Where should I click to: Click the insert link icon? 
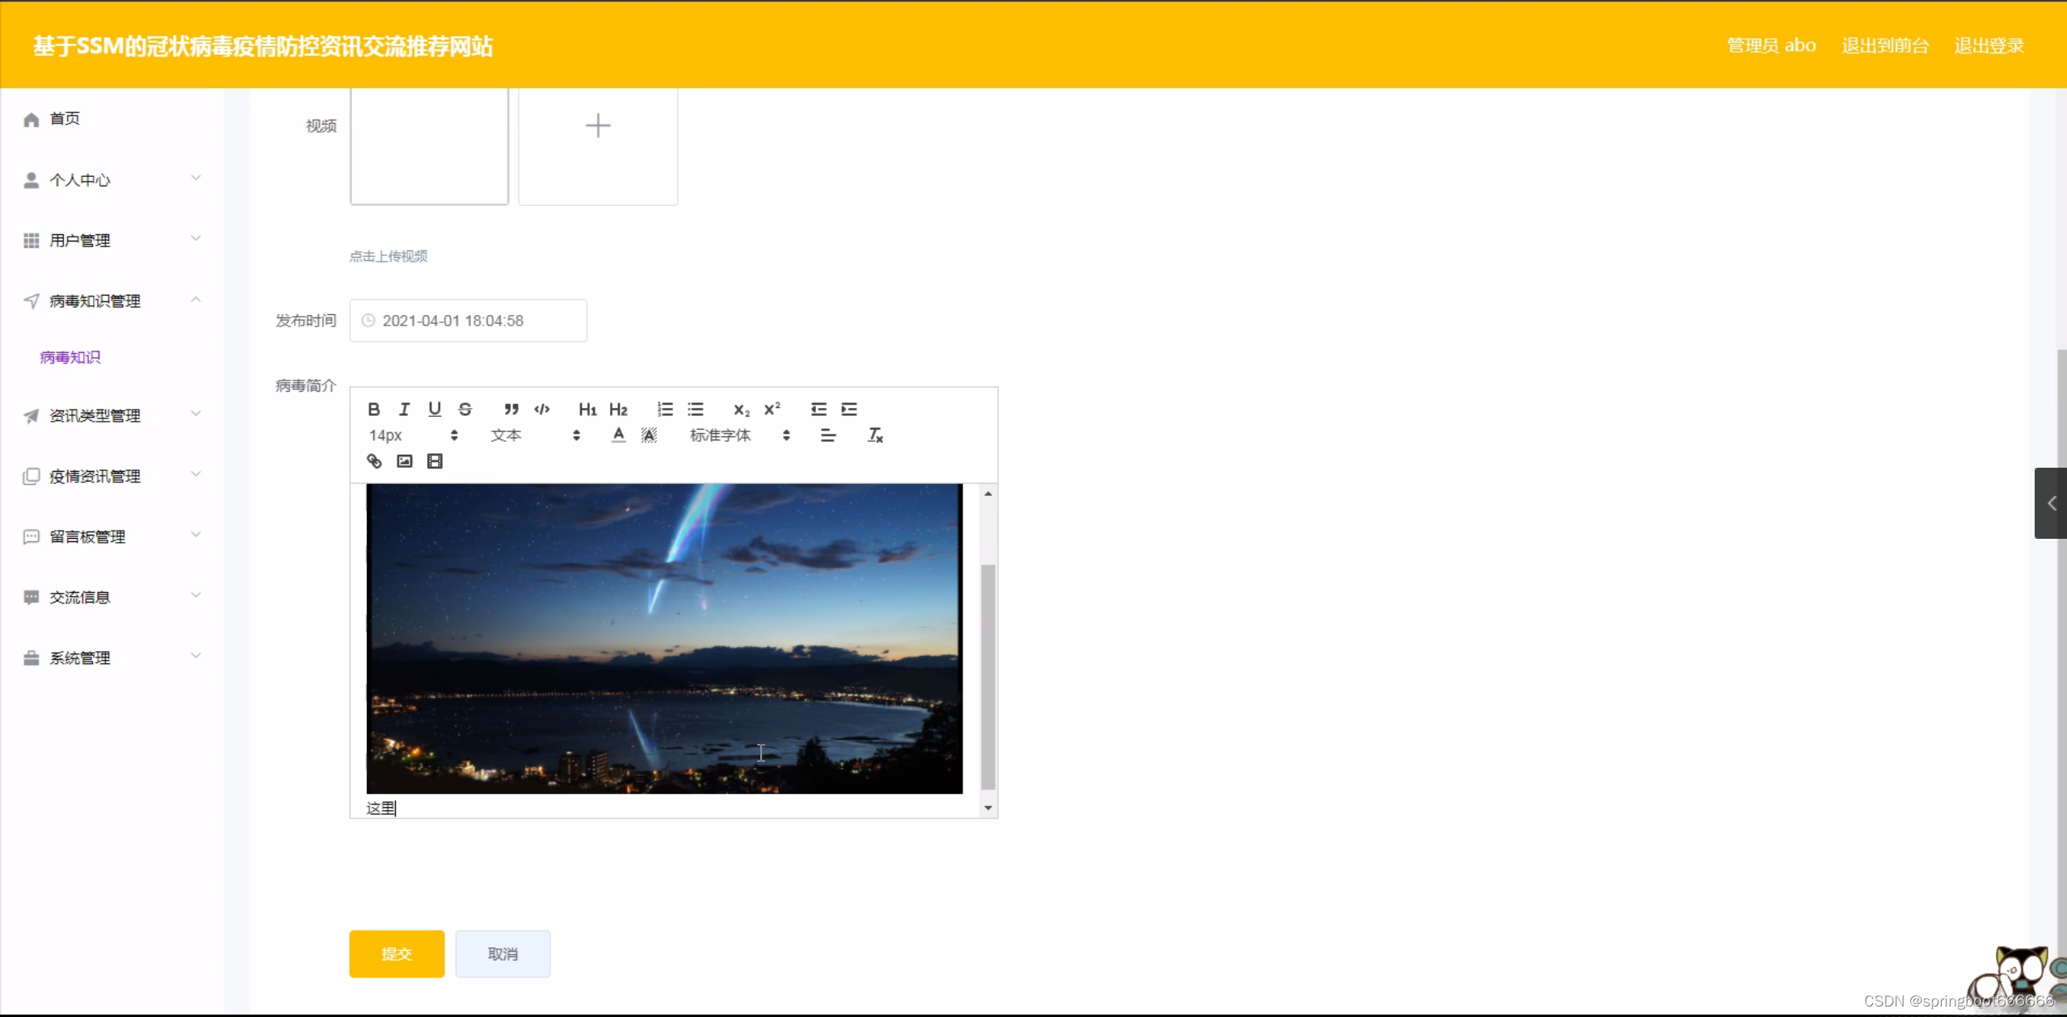374,461
